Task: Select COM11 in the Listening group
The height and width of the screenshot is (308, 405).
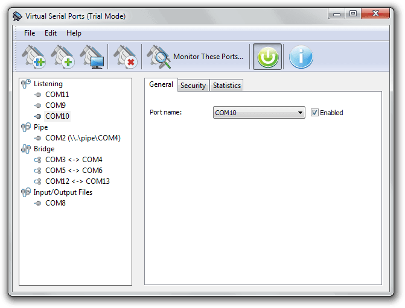Action: point(57,95)
